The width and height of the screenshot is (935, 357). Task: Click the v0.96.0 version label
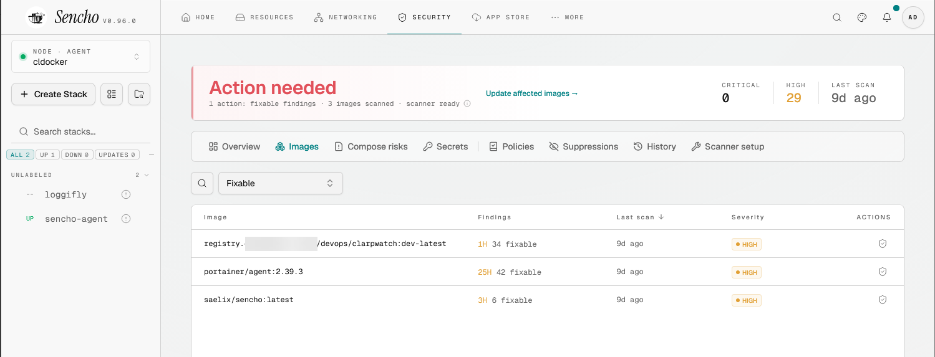click(x=119, y=21)
